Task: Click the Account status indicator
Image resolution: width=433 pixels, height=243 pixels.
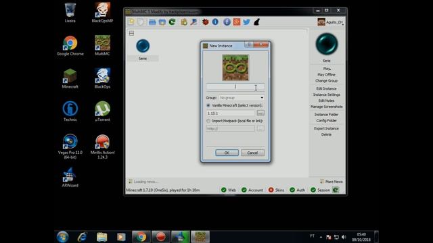Action: 252,190
